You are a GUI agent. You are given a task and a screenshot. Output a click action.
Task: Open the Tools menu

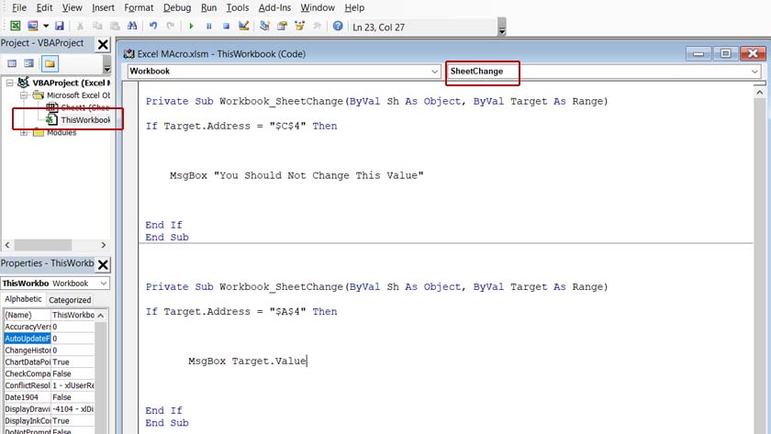(238, 8)
